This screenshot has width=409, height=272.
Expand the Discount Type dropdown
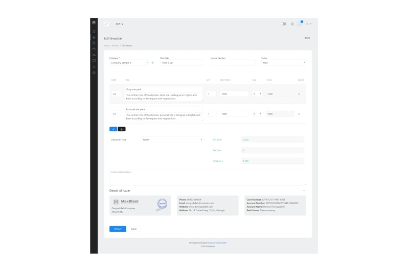click(x=172, y=139)
